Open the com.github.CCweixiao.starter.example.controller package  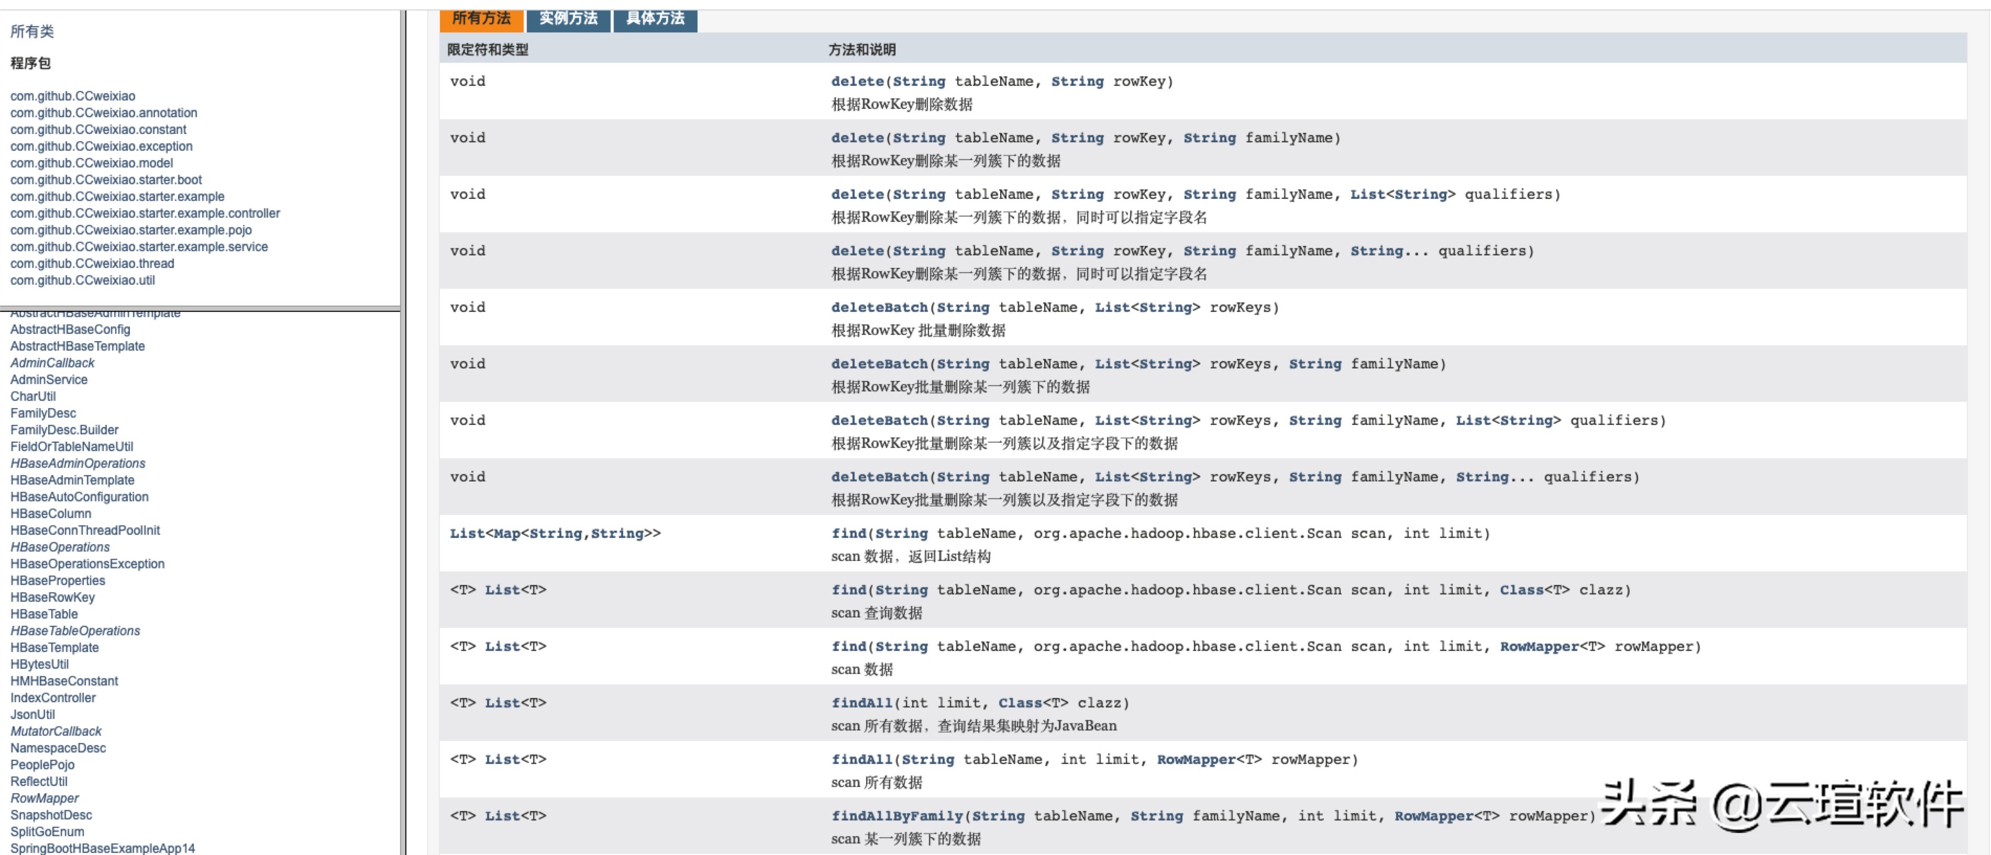[145, 213]
